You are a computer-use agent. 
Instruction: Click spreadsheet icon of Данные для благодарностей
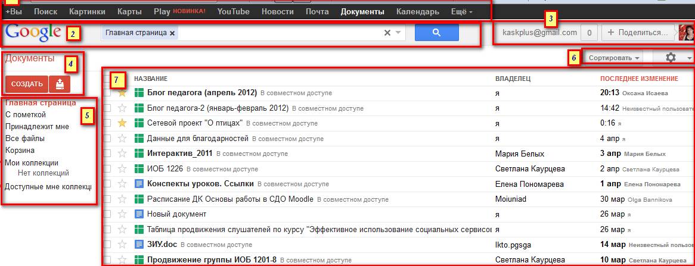click(x=139, y=139)
